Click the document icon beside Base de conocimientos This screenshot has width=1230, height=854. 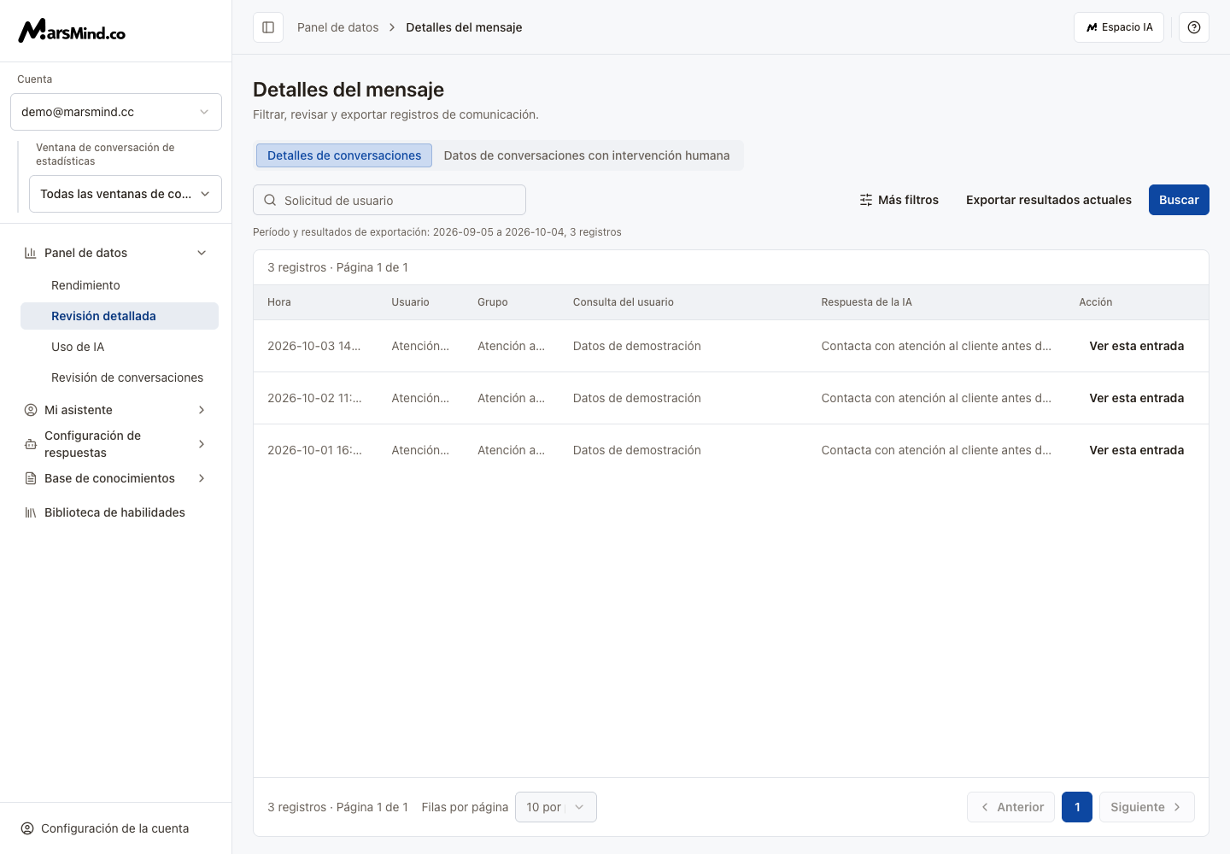point(31,478)
